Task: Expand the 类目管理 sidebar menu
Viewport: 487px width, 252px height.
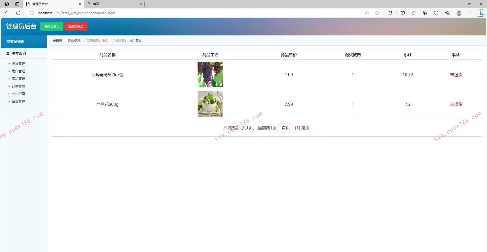Action: click(19, 63)
